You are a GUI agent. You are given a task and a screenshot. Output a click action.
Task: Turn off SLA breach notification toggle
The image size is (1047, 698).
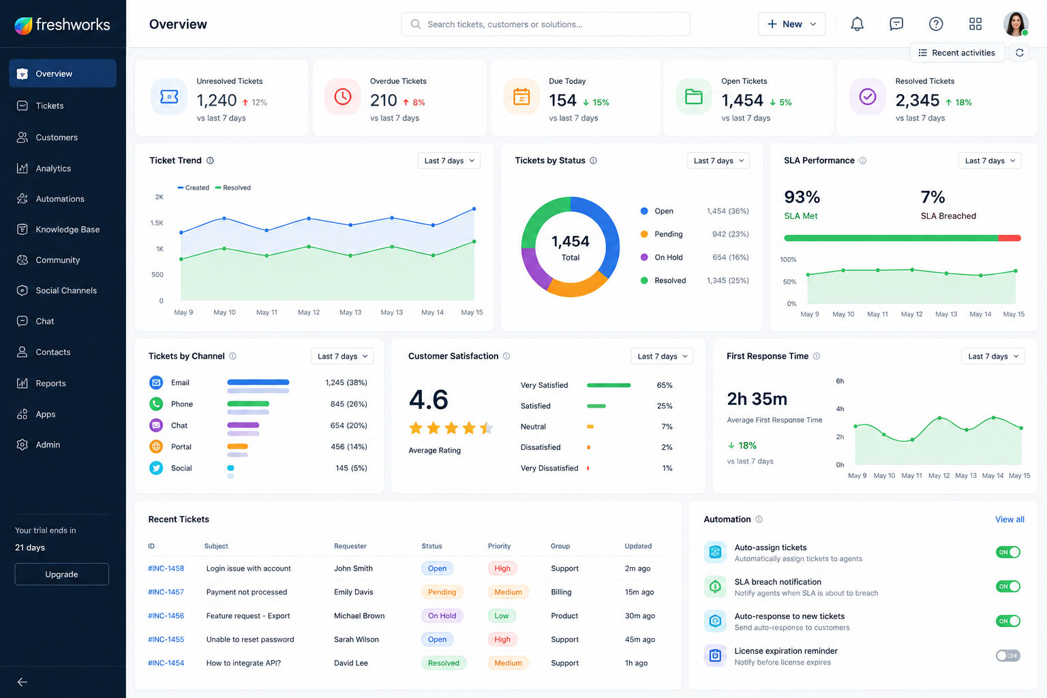click(1008, 586)
